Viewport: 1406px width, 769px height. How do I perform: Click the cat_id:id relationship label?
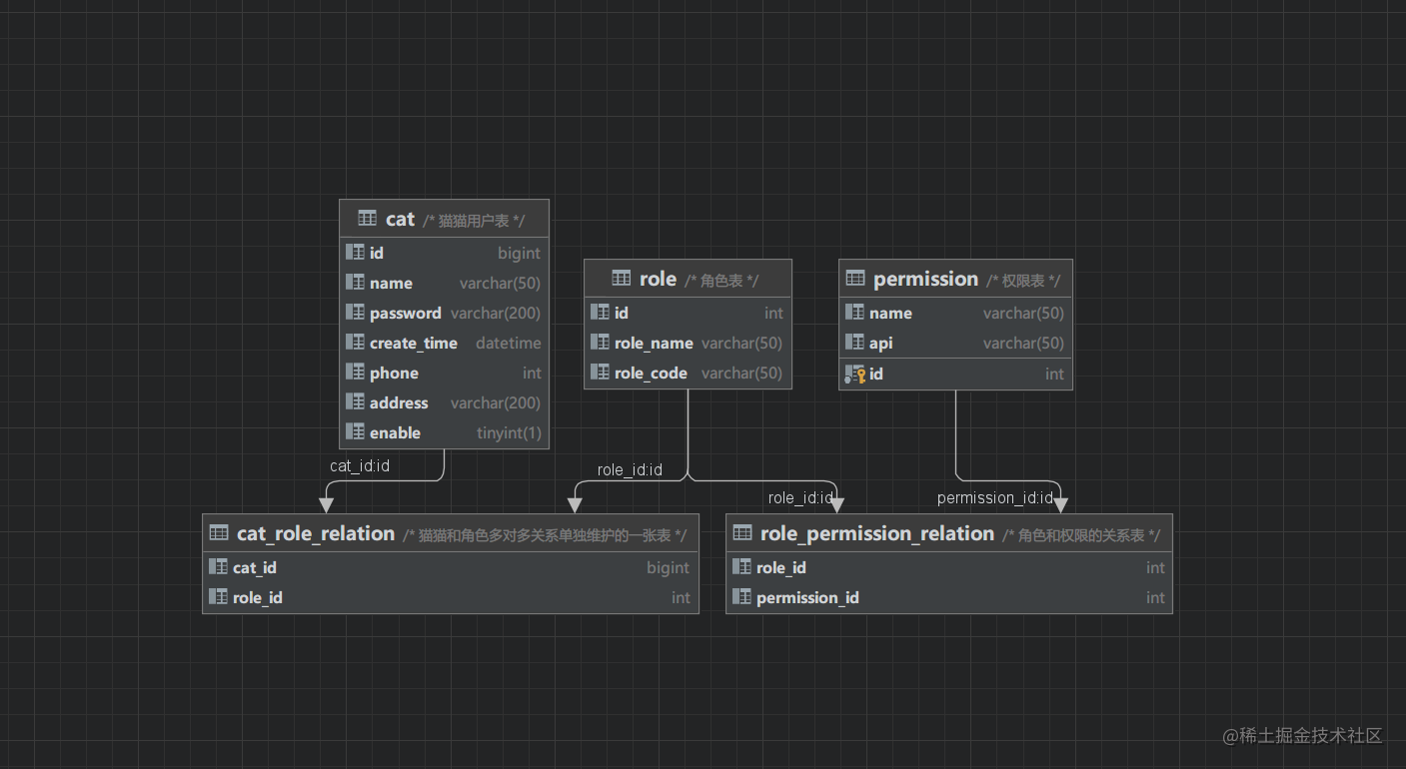(x=359, y=465)
